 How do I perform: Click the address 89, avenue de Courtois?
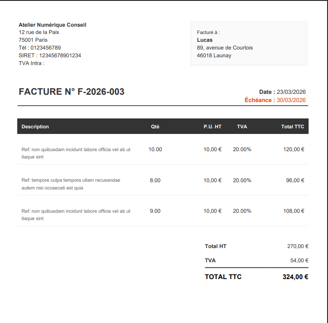[225, 48]
